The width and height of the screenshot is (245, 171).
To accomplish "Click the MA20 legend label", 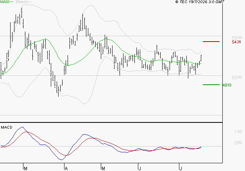I will tap(5, 2).
